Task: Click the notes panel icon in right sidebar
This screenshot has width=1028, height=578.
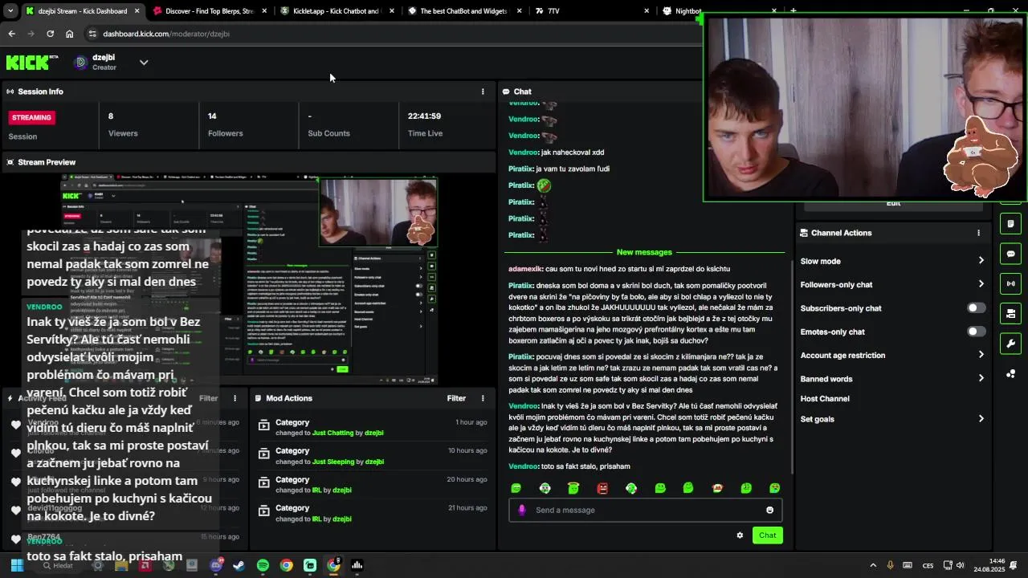Action: [1010, 224]
